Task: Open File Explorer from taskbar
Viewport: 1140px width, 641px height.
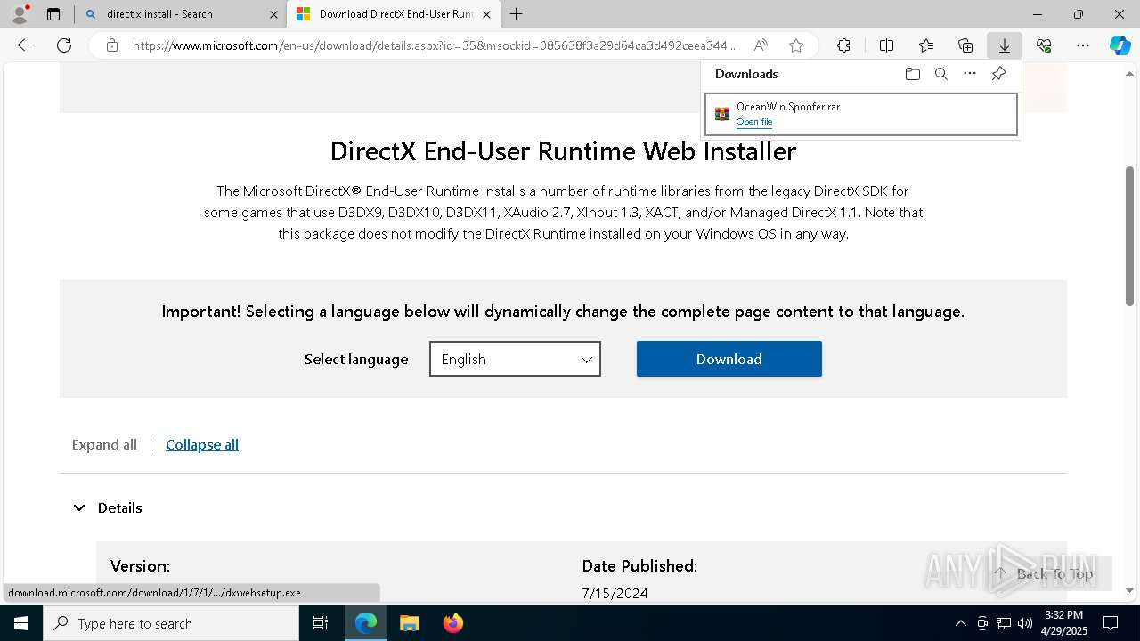Action: click(x=410, y=623)
